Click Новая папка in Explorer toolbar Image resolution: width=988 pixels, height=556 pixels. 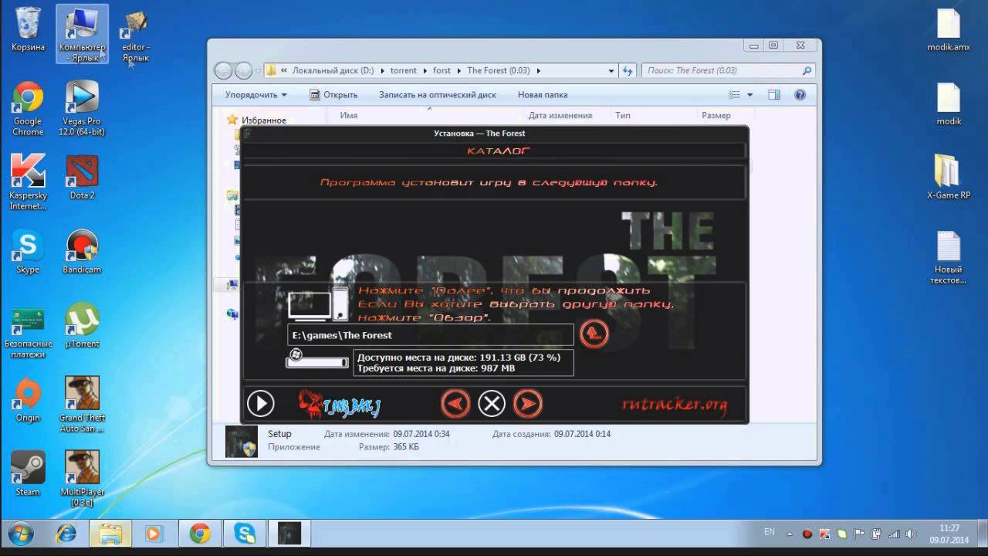[x=543, y=95]
